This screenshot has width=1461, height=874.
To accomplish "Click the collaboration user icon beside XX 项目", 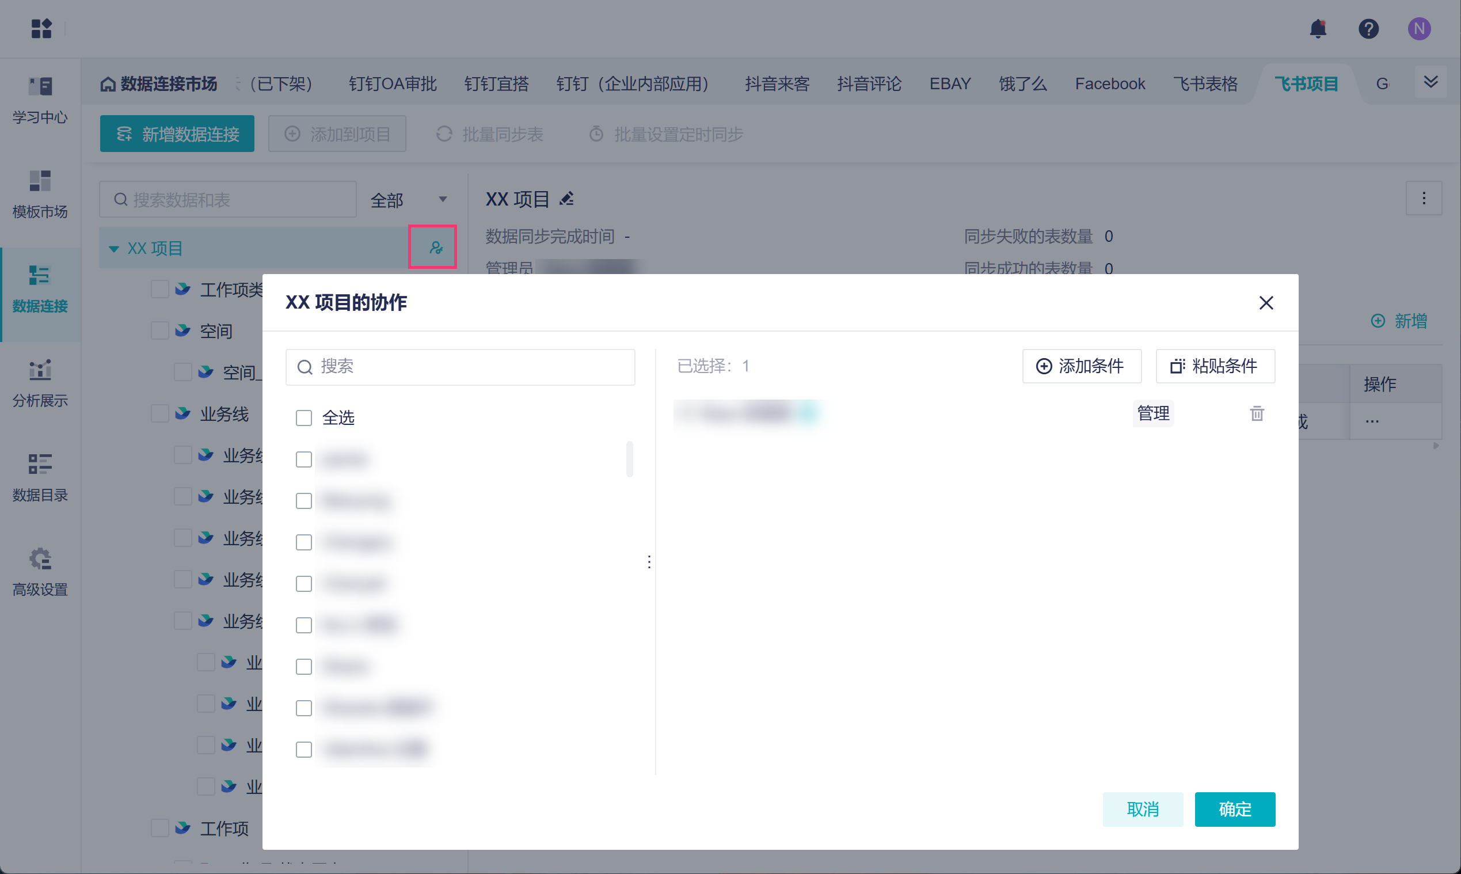I will point(435,248).
